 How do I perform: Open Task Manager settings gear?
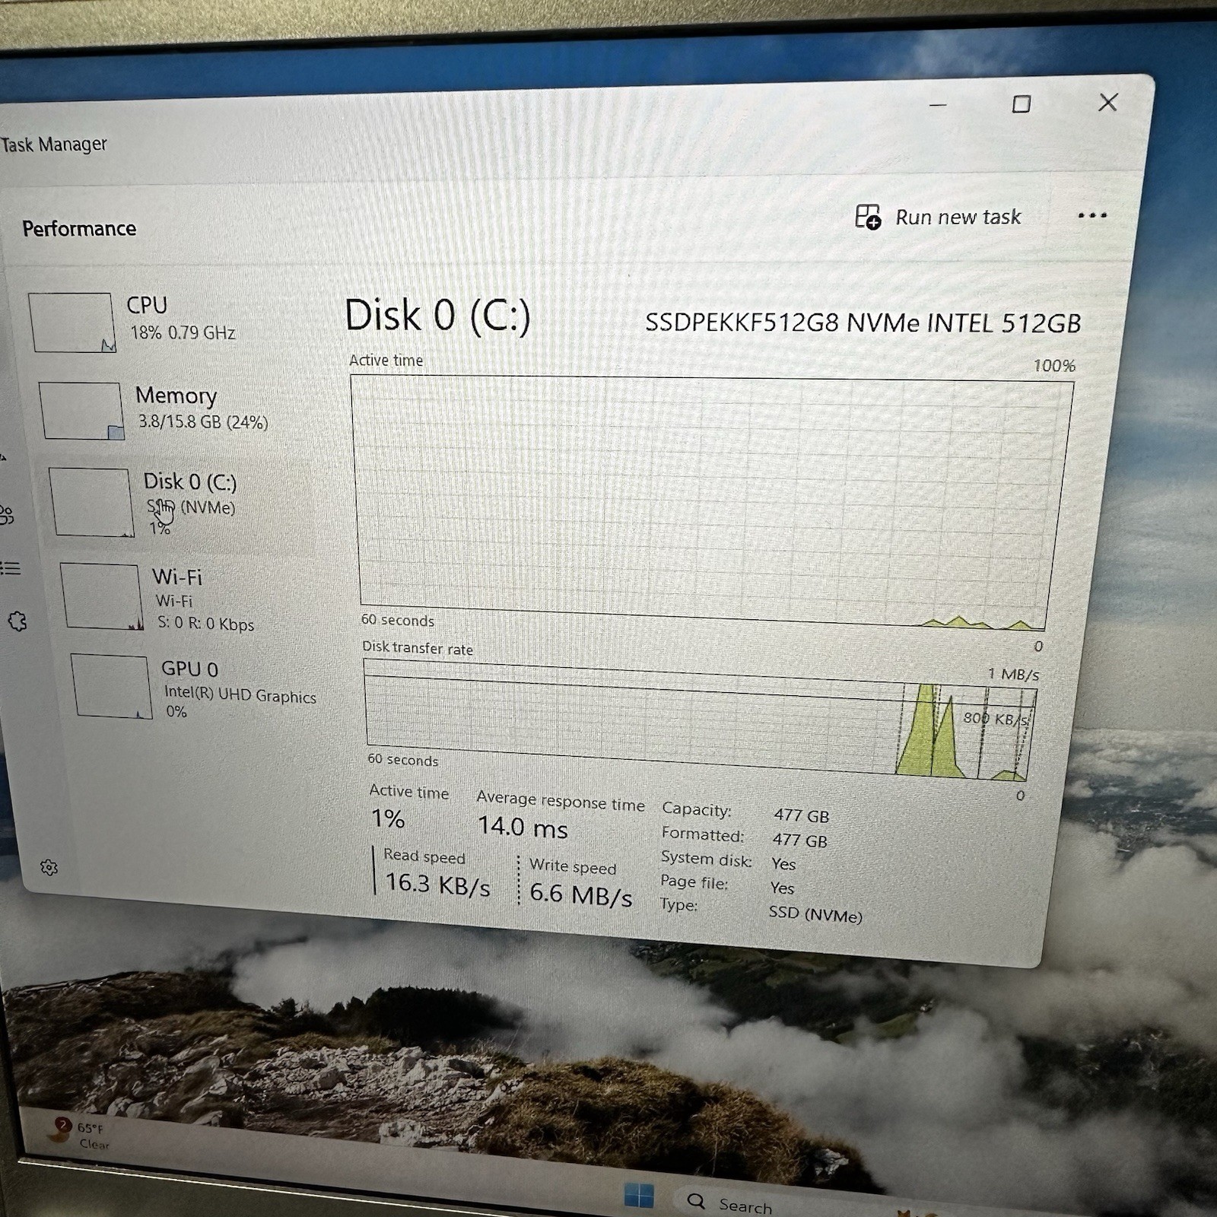click(49, 867)
